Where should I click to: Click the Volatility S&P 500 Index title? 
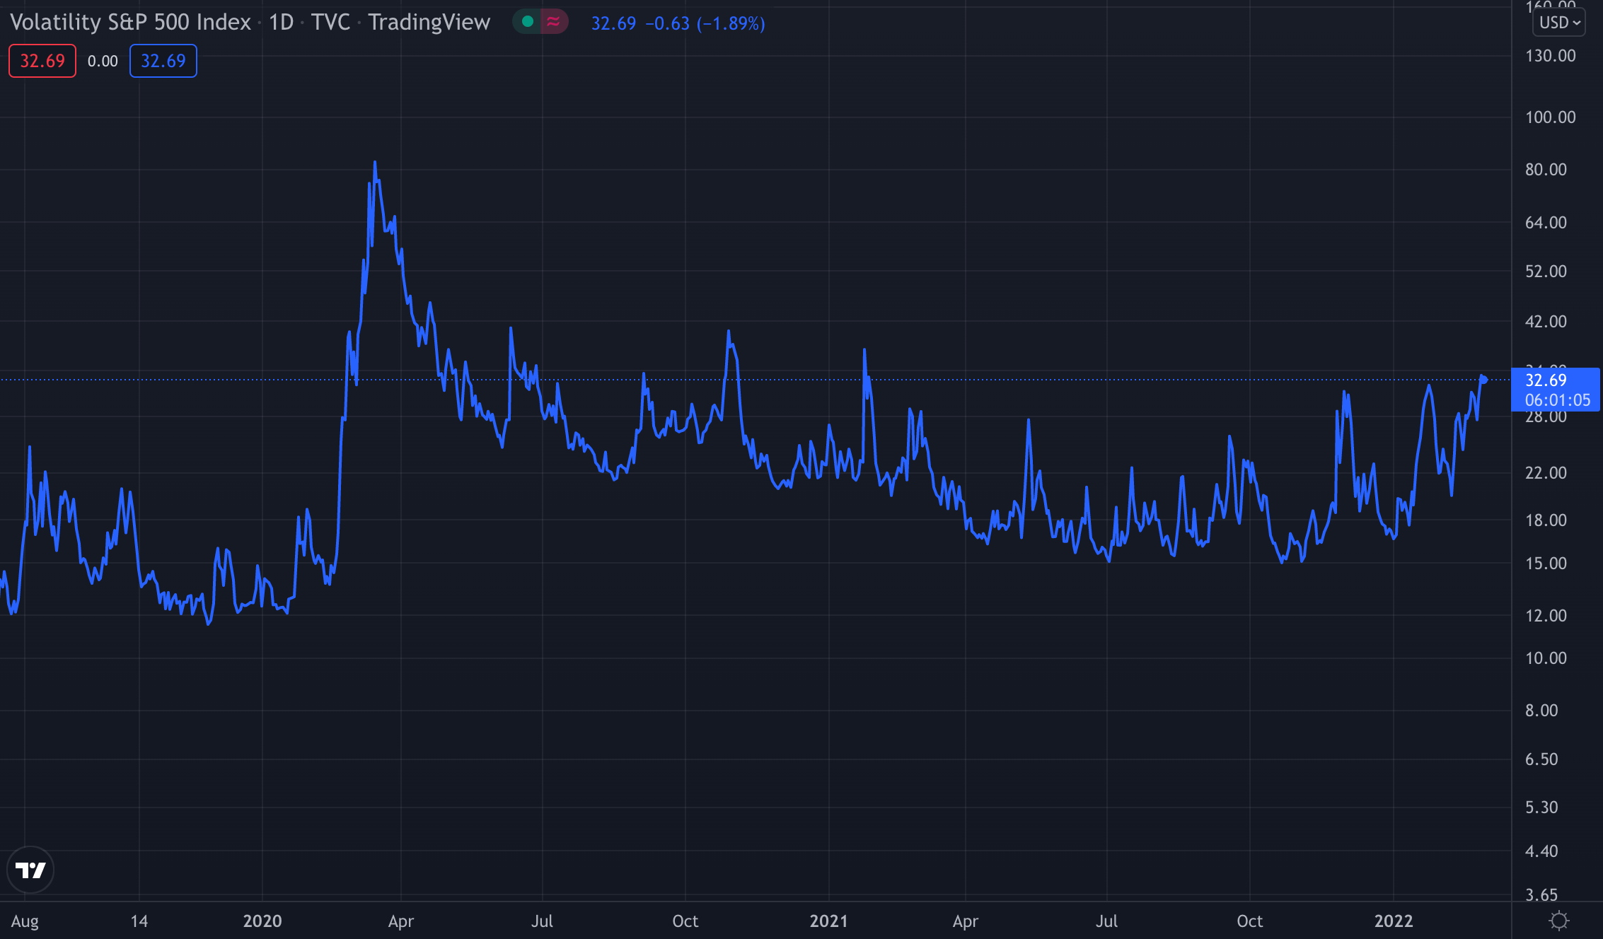(131, 23)
